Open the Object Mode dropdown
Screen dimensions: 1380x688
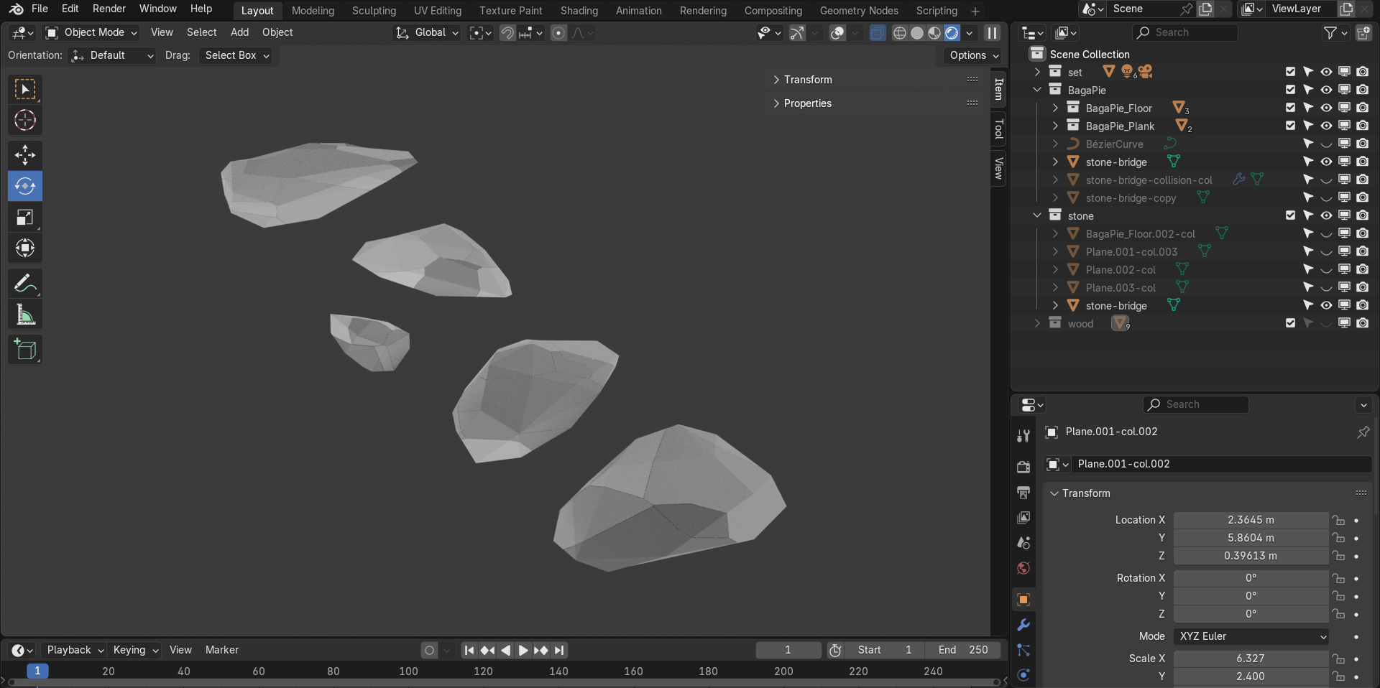point(91,33)
